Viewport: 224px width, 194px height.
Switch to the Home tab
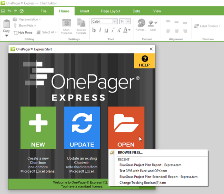[64, 11]
